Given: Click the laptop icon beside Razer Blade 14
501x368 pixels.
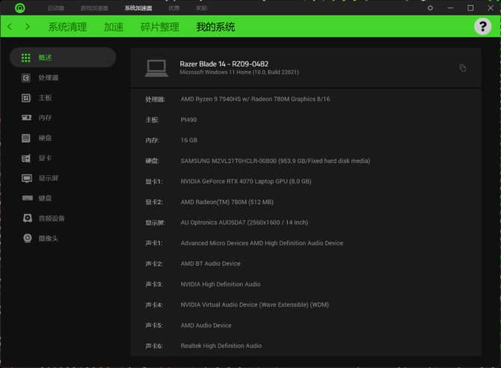Looking at the screenshot, I should coord(156,68).
